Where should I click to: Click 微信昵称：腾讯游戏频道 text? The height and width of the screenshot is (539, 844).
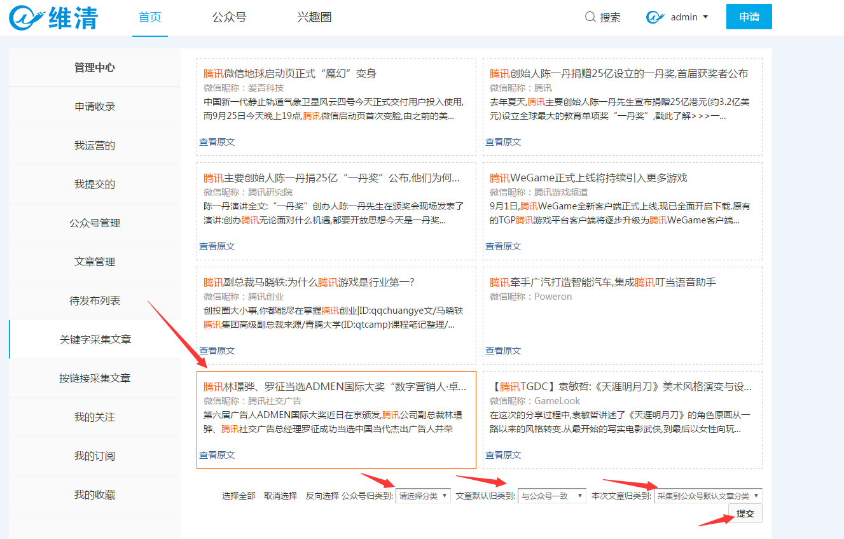pos(539,192)
